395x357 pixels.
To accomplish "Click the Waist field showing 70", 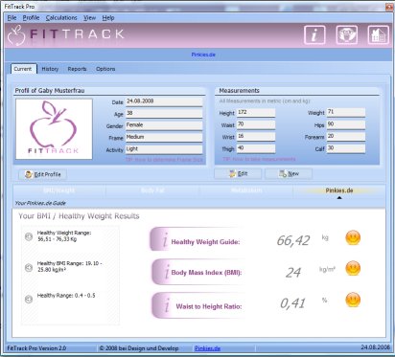I will tap(256, 124).
